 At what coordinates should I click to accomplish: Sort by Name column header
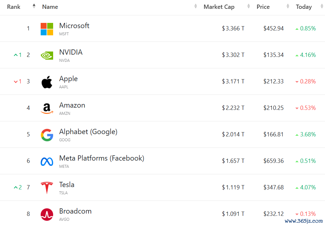click(50, 7)
